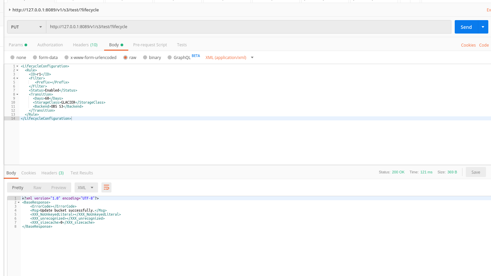Open the Cookies link
The height and width of the screenshot is (276, 491).
[x=468, y=45]
